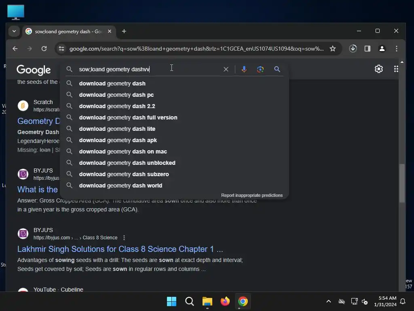This screenshot has width=414, height=311.
Task: Click the cloud sync tray icon
Action: (342, 301)
